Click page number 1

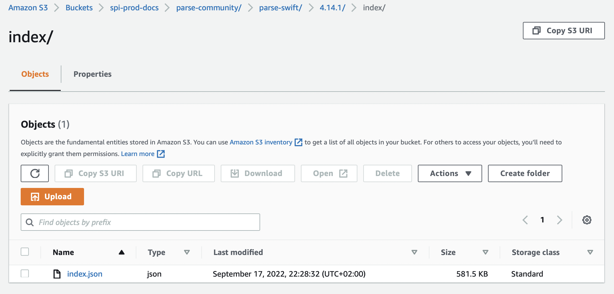point(542,220)
